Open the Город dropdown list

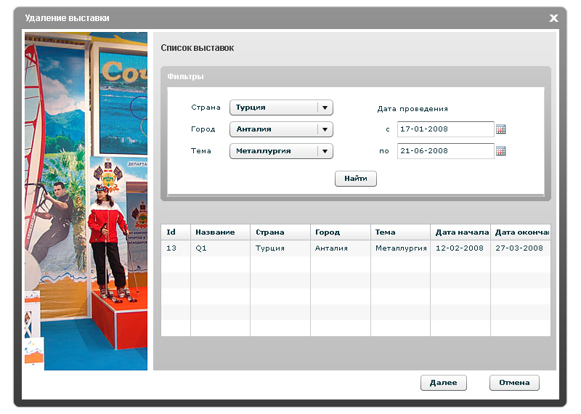pos(325,129)
